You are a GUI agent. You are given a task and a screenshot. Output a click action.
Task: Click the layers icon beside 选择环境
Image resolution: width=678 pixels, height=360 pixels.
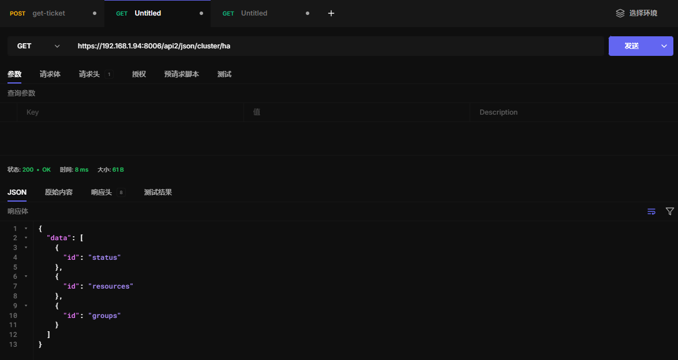620,13
